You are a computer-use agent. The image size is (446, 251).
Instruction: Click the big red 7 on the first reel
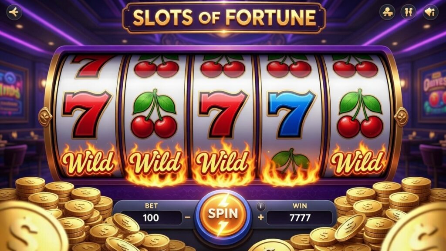click(87, 114)
